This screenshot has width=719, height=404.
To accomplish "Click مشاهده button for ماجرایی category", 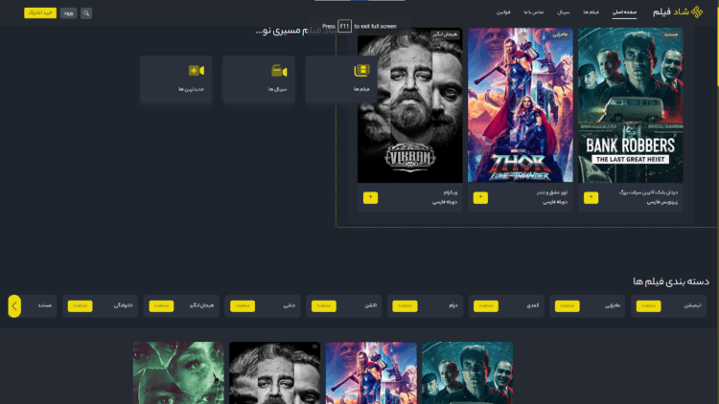I will tap(568, 306).
